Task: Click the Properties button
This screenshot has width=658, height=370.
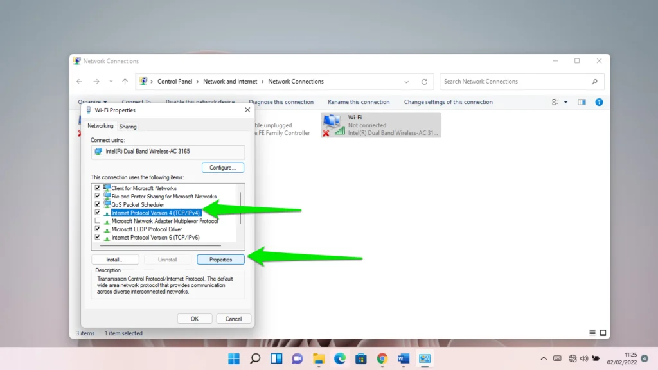Action: (221, 260)
